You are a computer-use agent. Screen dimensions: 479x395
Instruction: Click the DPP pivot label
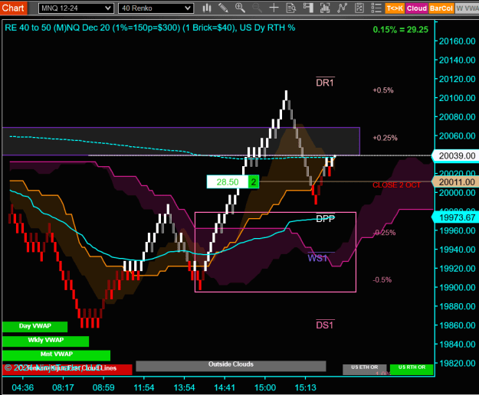(x=326, y=219)
